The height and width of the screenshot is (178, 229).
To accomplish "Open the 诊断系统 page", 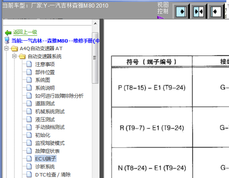I will (45, 167).
